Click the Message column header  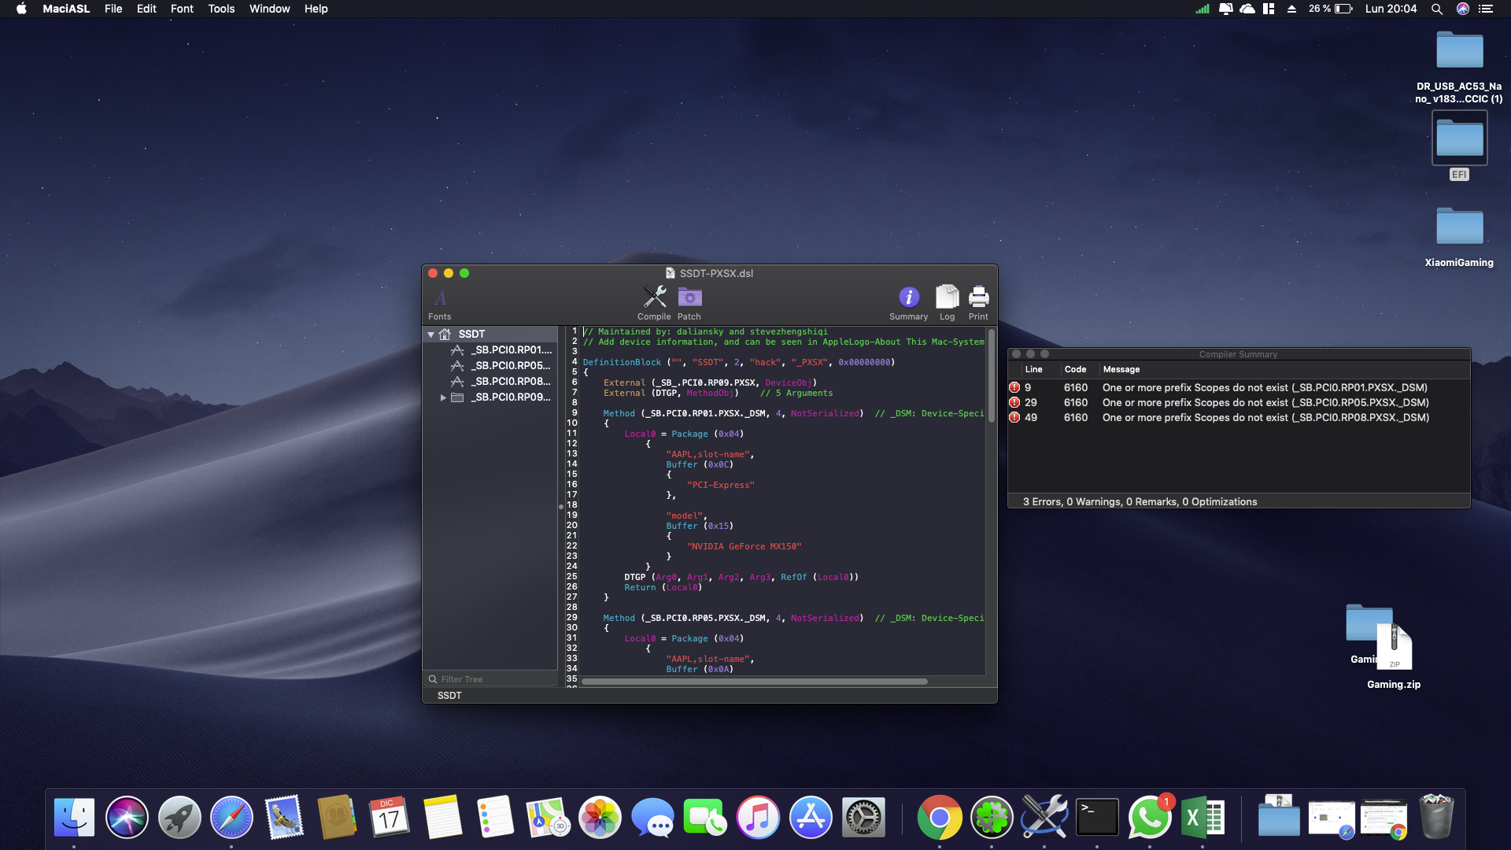click(1121, 369)
